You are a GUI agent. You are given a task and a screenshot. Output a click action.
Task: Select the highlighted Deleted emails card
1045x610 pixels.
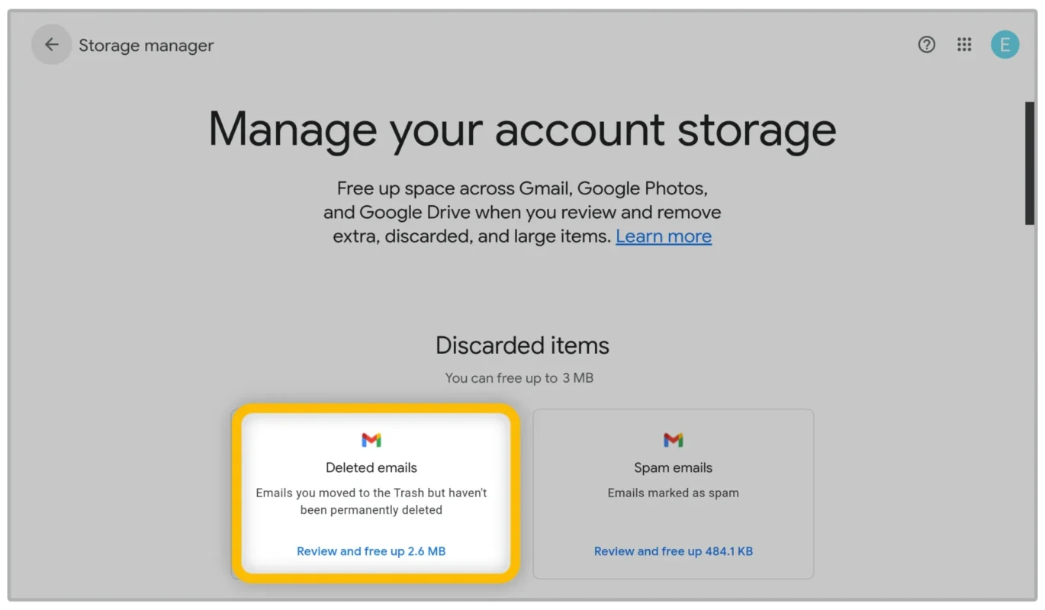point(374,492)
